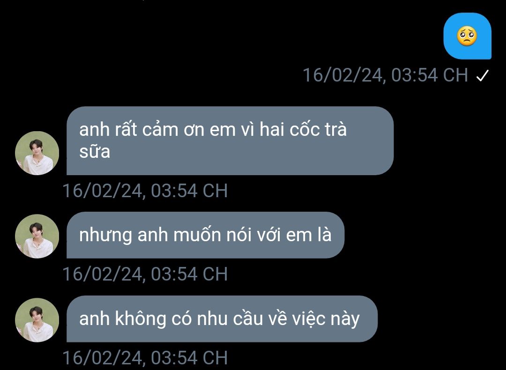
Task: Select the message "nhưng anh muốn nói với em là"
Action: (206, 235)
